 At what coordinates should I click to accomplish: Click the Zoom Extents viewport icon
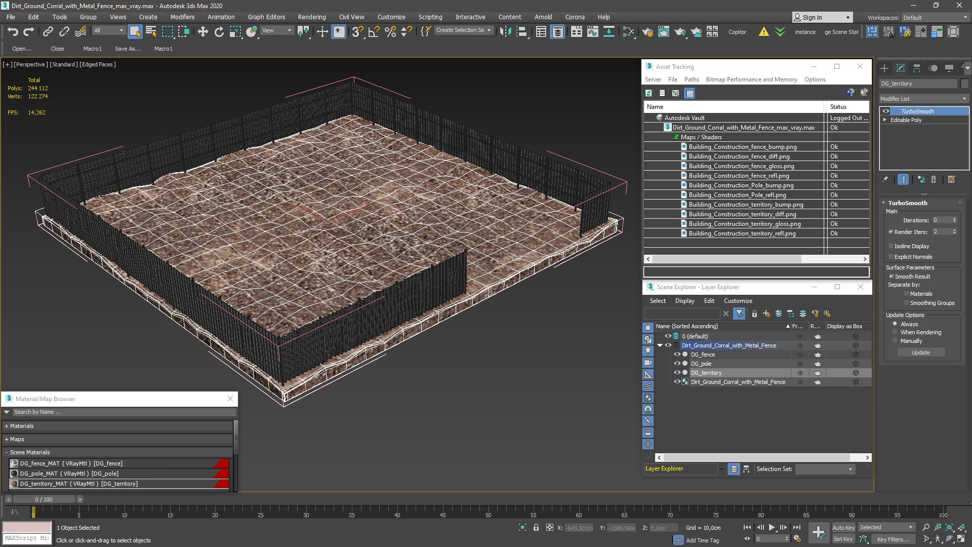(x=949, y=528)
